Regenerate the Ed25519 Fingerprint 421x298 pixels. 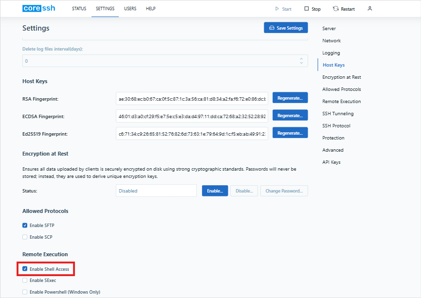coord(290,132)
